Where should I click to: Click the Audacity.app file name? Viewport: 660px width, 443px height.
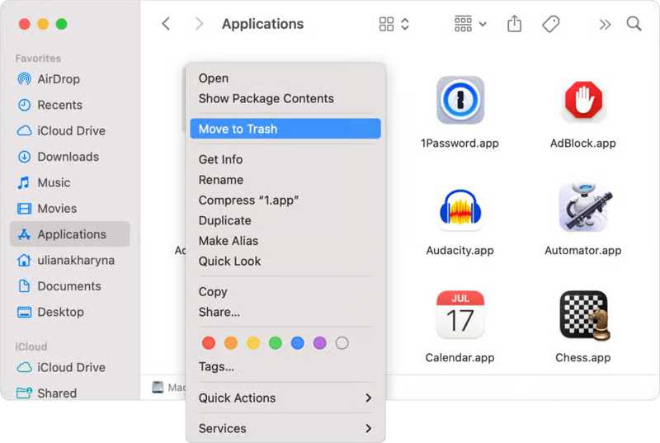460,250
